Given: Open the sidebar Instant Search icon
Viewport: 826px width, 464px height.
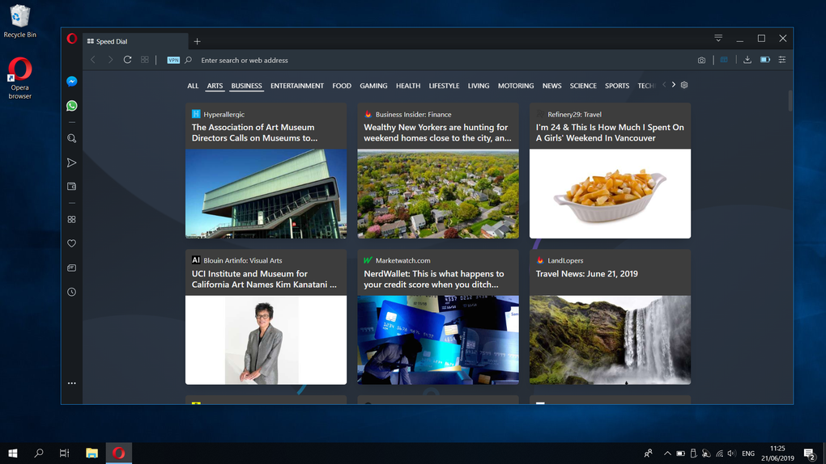Looking at the screenshot, I should (71, 138).
